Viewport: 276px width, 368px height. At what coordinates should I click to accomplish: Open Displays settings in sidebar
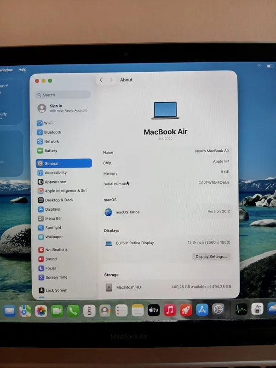(49, 209)
